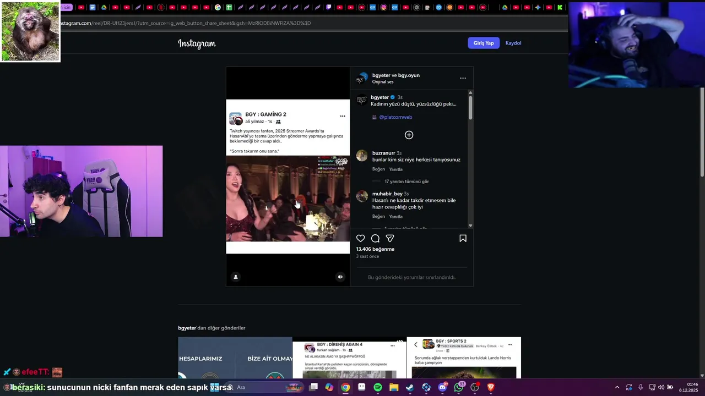
Task: Open Steam from the taskbar
Action: [x=410, y=387]
